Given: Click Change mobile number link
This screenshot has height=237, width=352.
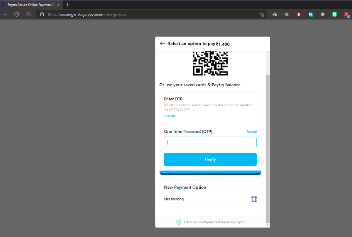Looking at the screenshot, I should click(x=170, y=116).
